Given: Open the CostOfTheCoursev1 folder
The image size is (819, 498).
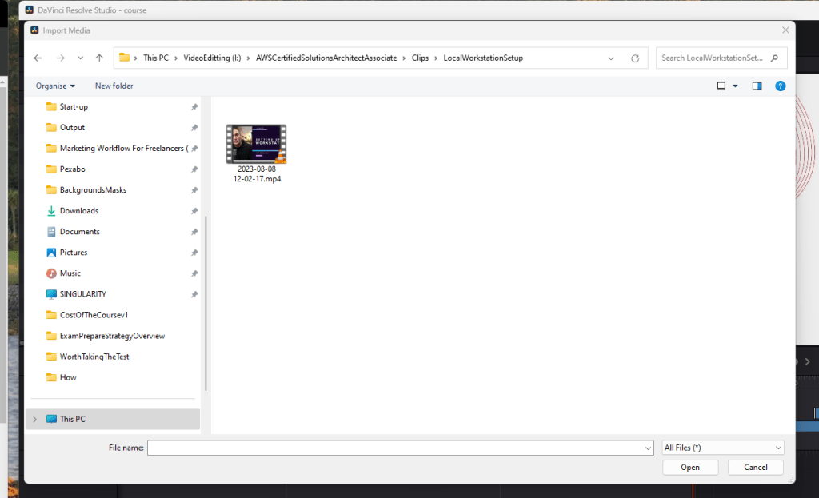Looking at the screenshot, I should pyautogui.click(x=94, y=315).
